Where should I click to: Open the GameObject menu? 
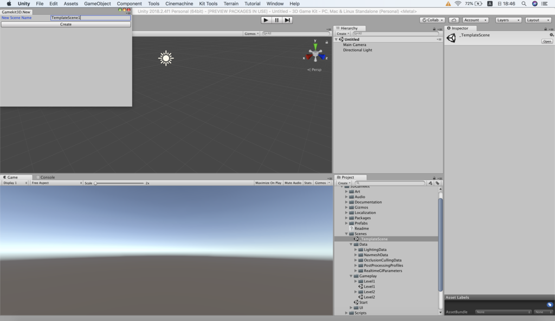click(x=98, y=4)
